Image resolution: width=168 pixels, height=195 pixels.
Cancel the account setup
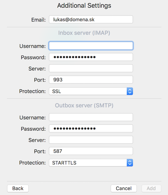[x=124, y=188]
